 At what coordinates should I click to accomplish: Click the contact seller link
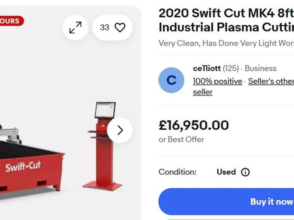click(x=203, y=92)
